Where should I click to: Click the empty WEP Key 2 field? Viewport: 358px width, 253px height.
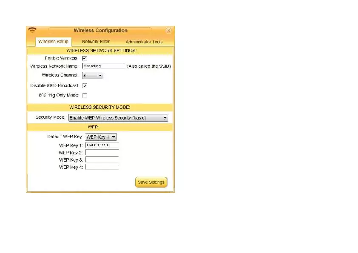[x=102, y=153]
